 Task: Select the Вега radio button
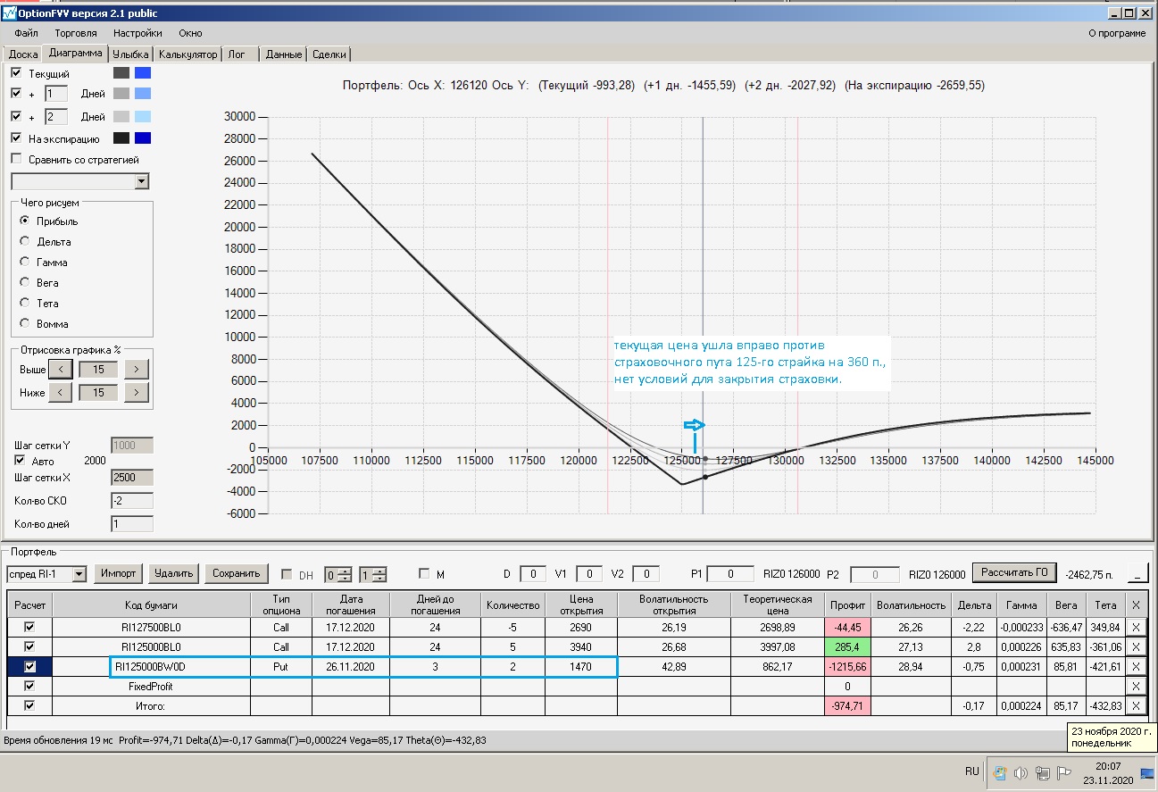click(24, 282)
